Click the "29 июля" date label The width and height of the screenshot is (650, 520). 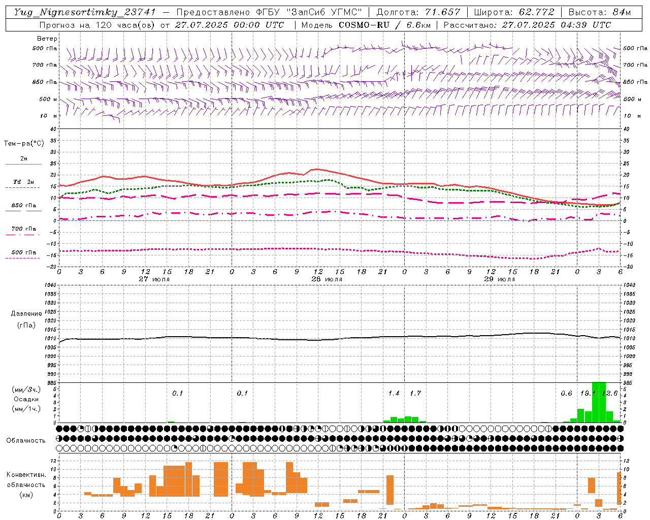[x=500, y=279]
